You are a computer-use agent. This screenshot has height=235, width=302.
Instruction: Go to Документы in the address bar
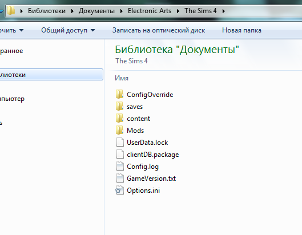[96, 11]
